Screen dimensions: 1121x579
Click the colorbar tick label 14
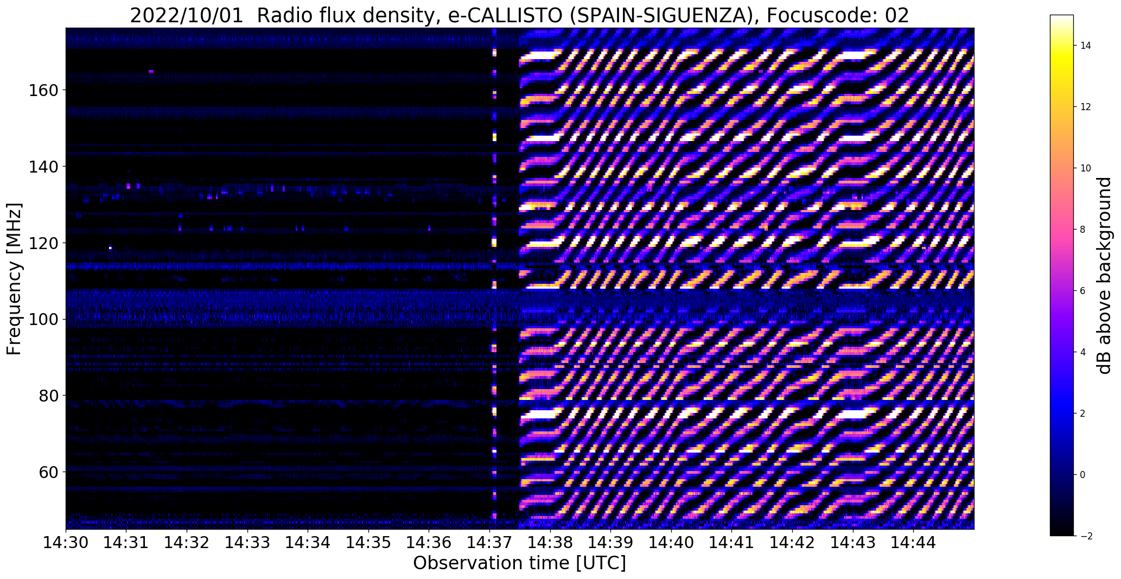point(1086,46)
